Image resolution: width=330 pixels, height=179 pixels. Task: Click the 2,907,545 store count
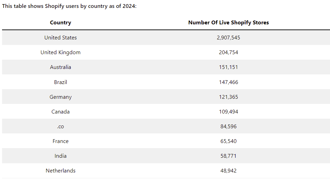pos(228,38)
